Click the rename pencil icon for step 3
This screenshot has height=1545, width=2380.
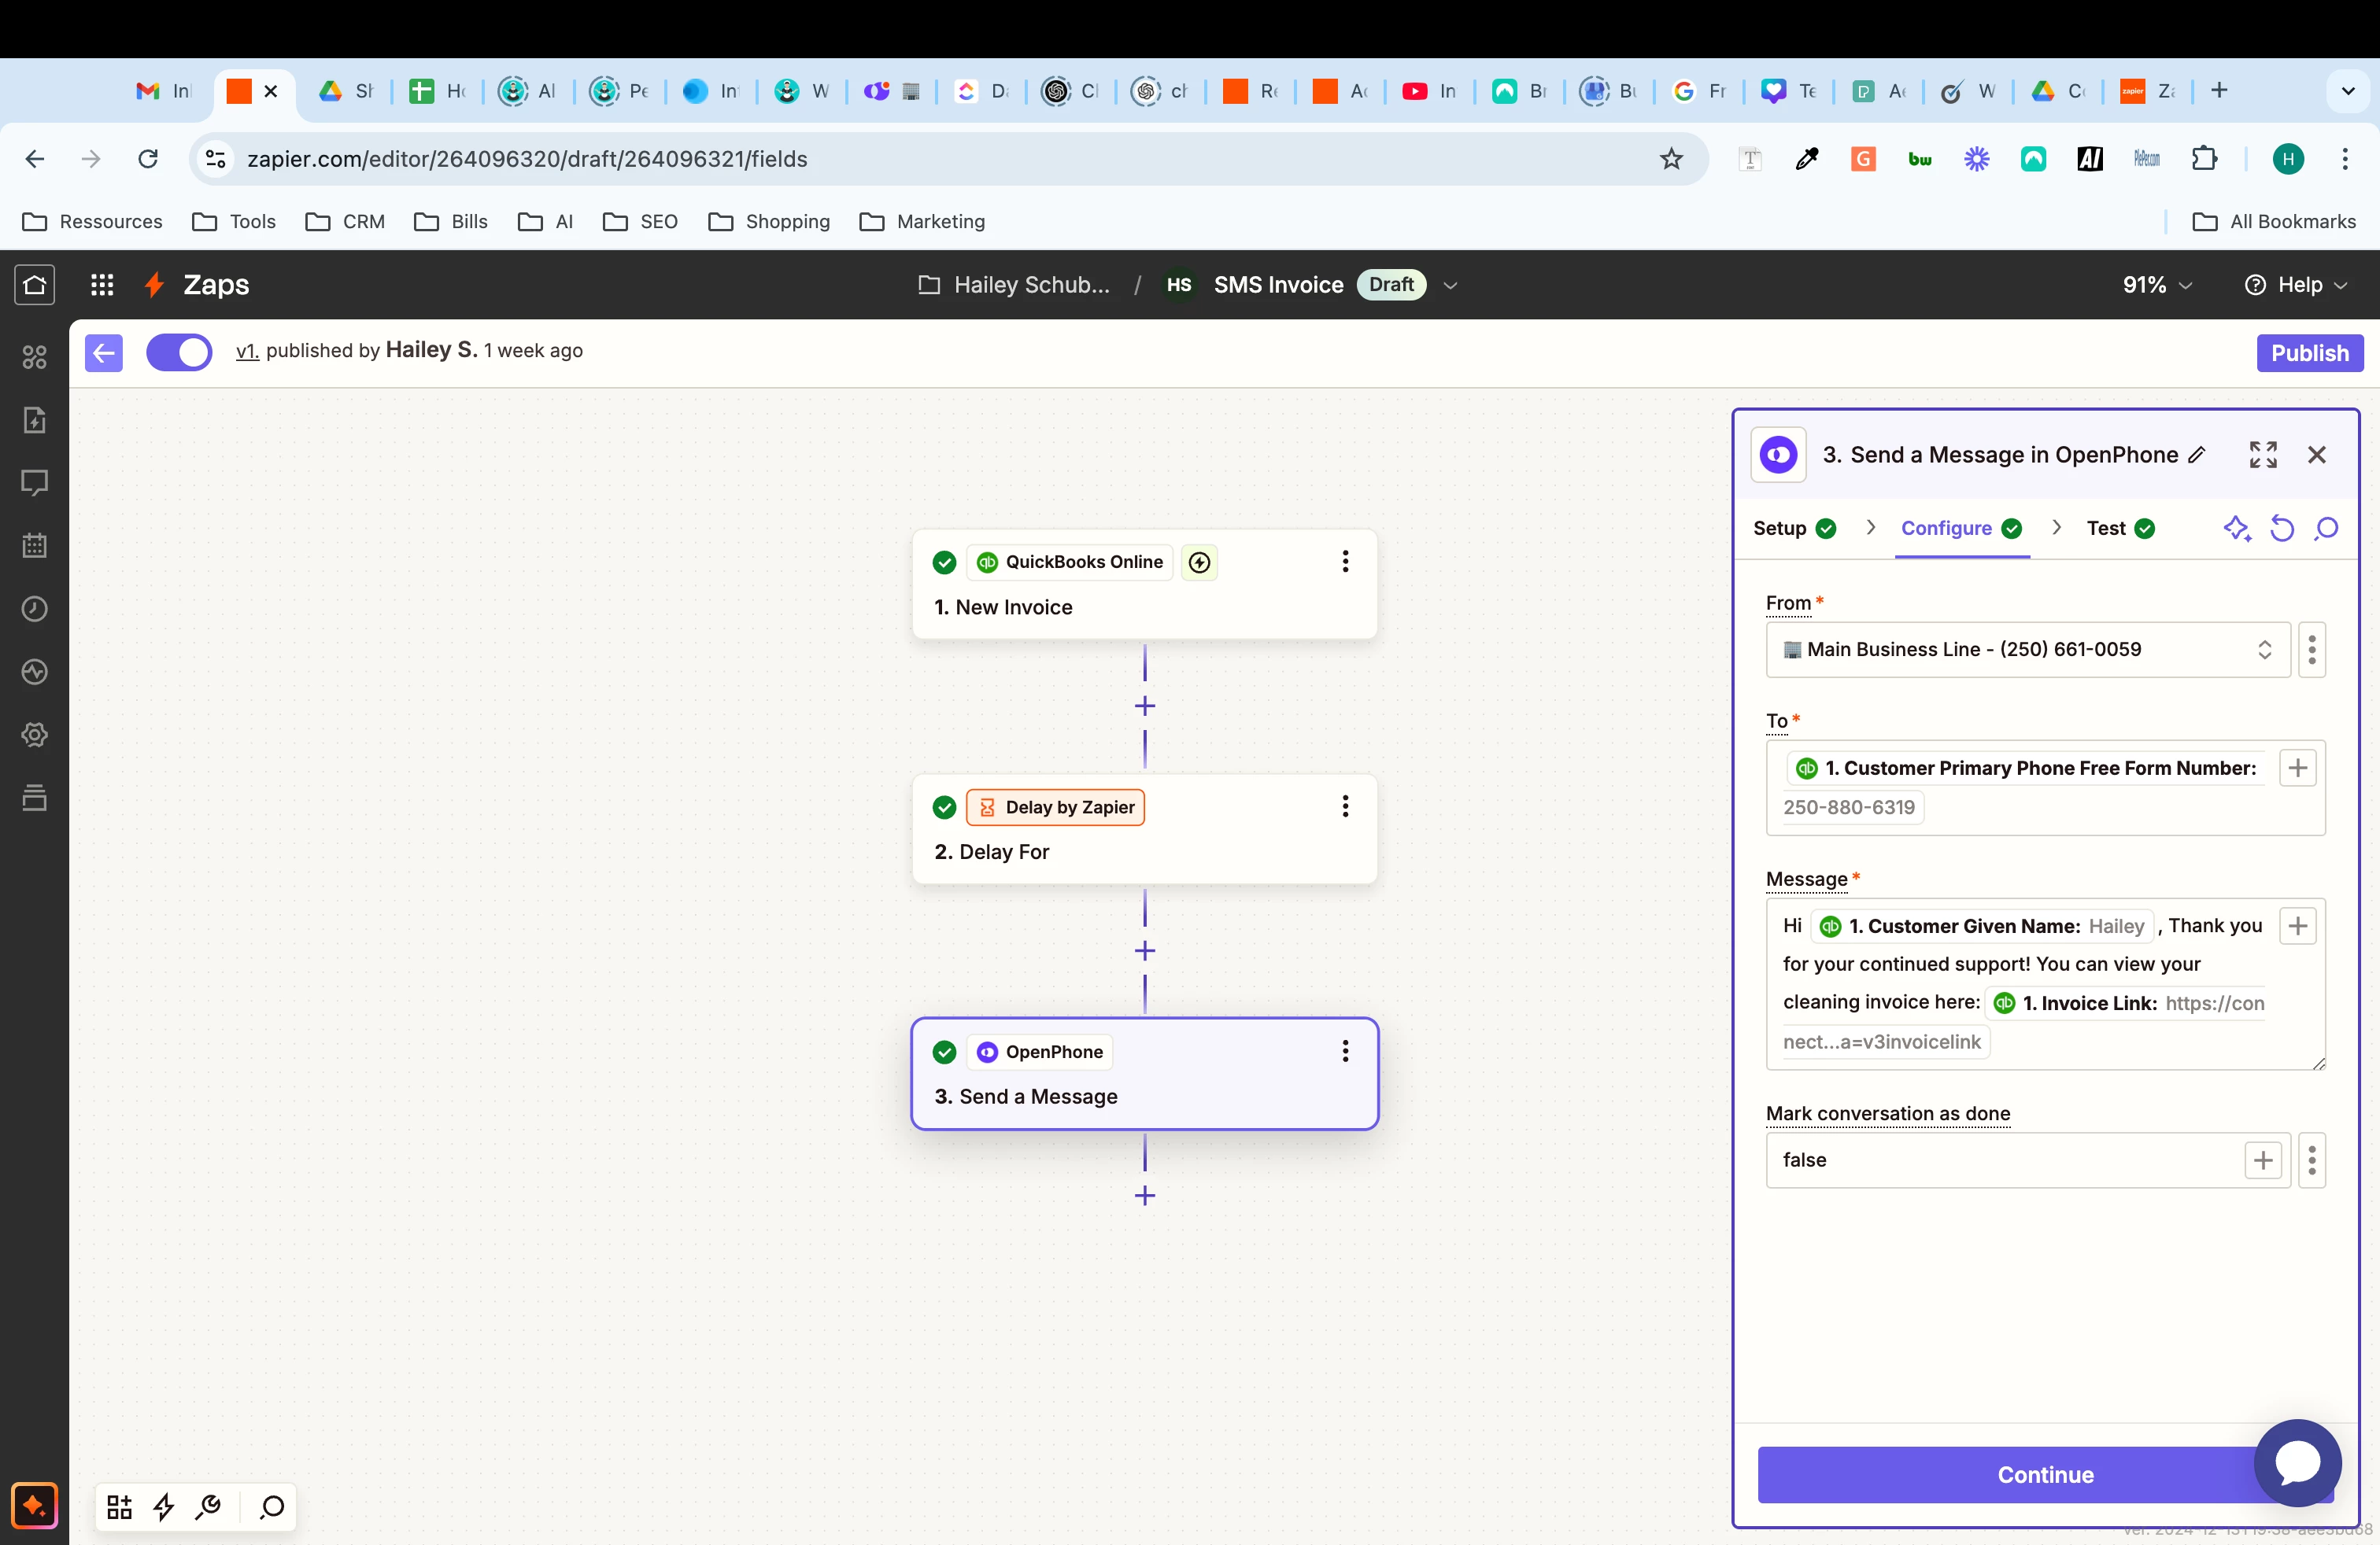click(x=2197, y=455)
